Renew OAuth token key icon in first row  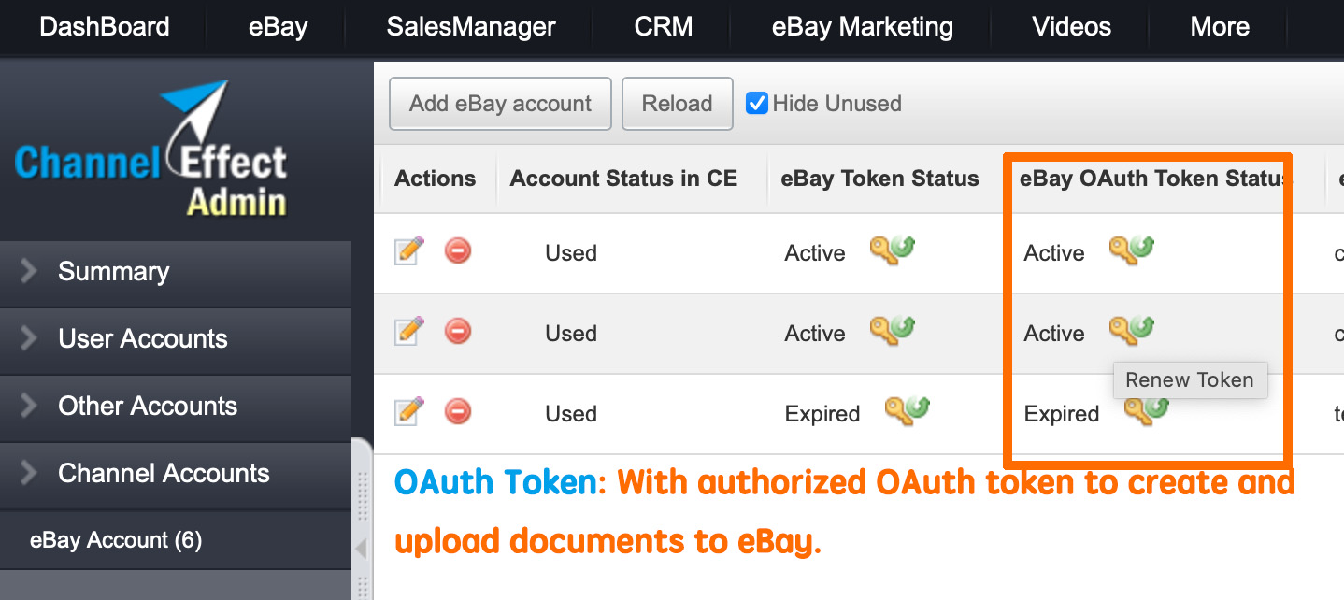1131,250
